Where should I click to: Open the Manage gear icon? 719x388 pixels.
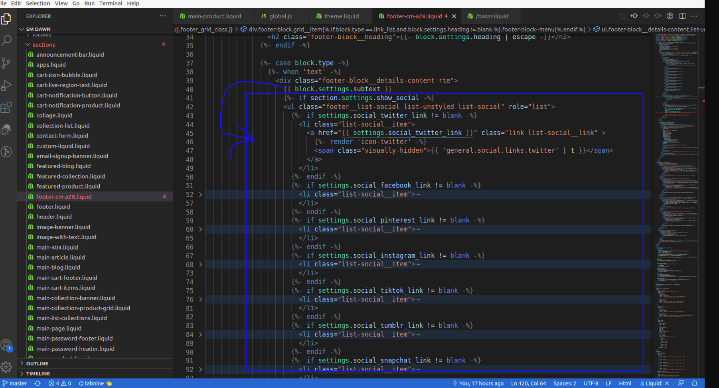(6, 366)
